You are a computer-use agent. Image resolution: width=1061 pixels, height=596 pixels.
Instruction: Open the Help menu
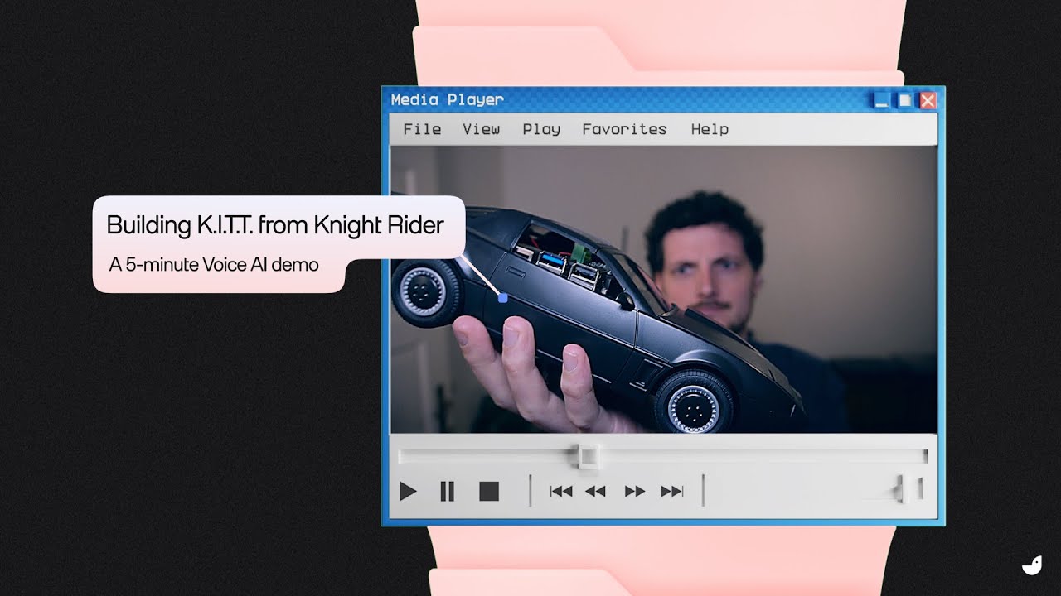click(710, 129)
